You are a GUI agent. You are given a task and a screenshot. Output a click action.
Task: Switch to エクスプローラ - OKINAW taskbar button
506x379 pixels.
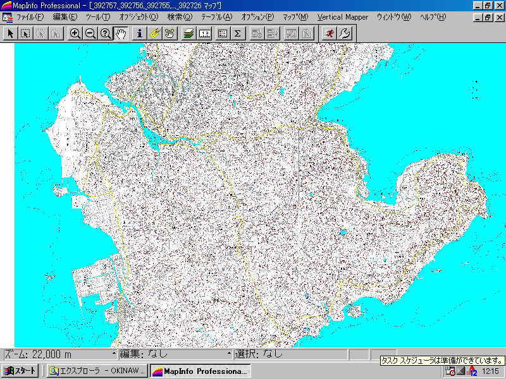[x=97, y=371]
